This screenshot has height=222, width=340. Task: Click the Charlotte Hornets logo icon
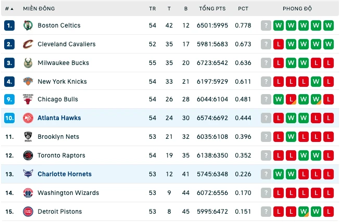coord(28,174)
